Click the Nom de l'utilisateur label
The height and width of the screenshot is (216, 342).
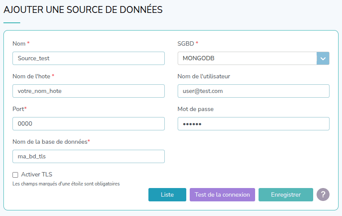click(x=204, y=76)
